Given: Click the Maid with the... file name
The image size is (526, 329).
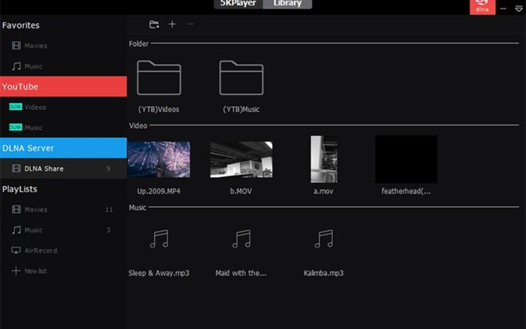Looking at the screenshot, I should click(241, 273).
